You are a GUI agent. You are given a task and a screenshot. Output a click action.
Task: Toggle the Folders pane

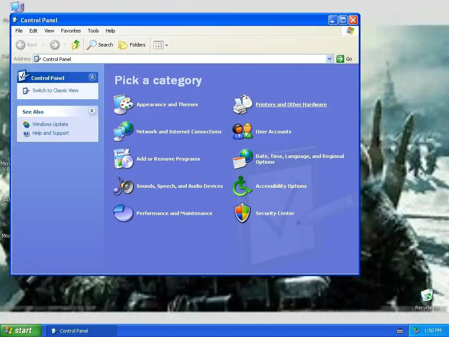pos(132,45)
